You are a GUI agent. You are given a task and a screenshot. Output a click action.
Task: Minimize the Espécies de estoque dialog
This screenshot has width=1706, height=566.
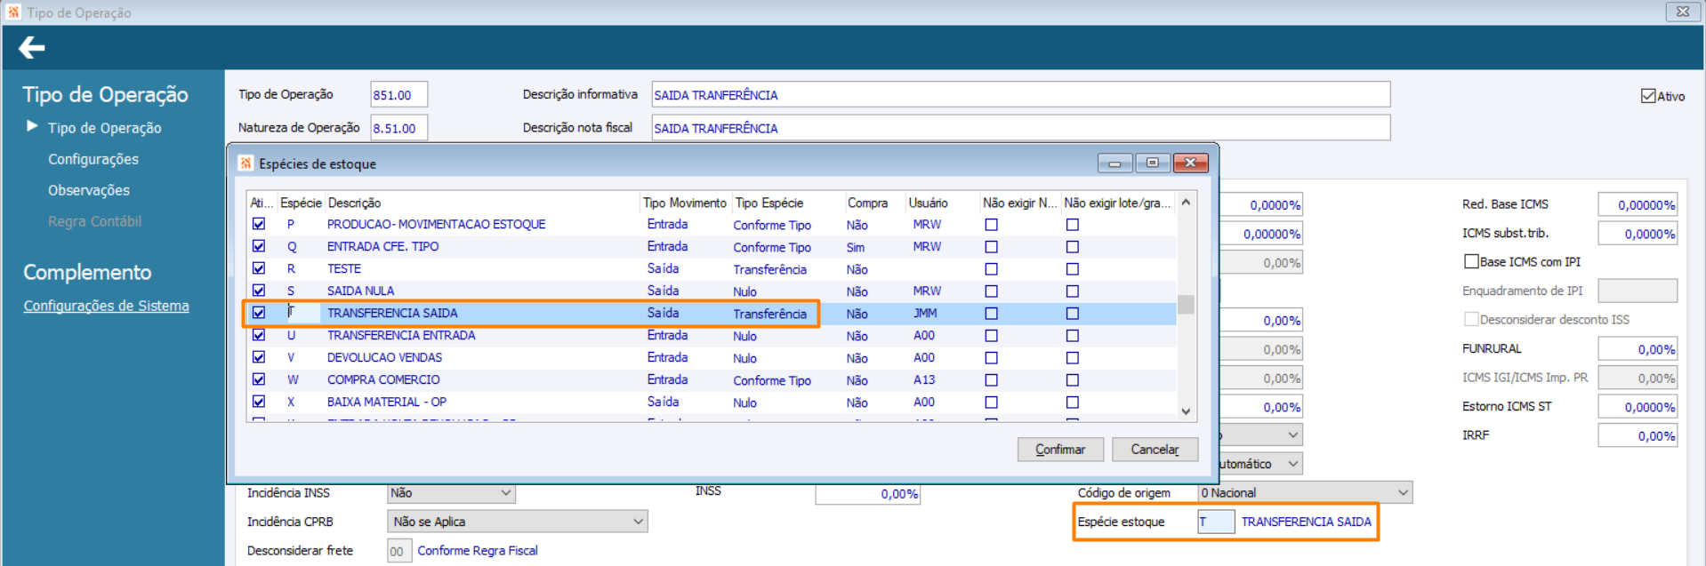click(x=1115, y=163)
